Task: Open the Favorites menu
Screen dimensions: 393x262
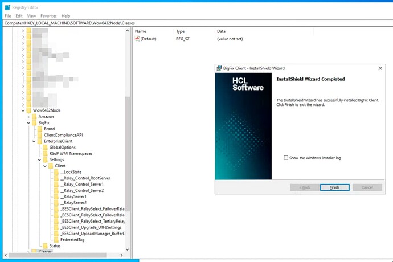Action: coord(48,16)
